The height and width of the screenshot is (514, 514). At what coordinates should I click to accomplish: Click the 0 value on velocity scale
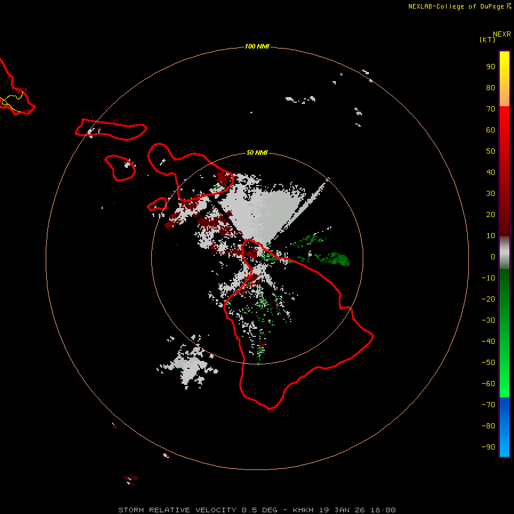493,256
